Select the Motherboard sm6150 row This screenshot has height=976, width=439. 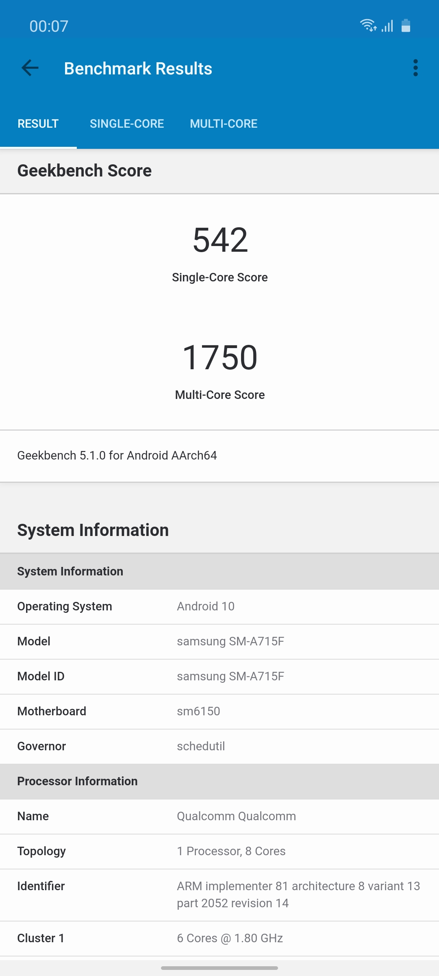pos(219,711)
